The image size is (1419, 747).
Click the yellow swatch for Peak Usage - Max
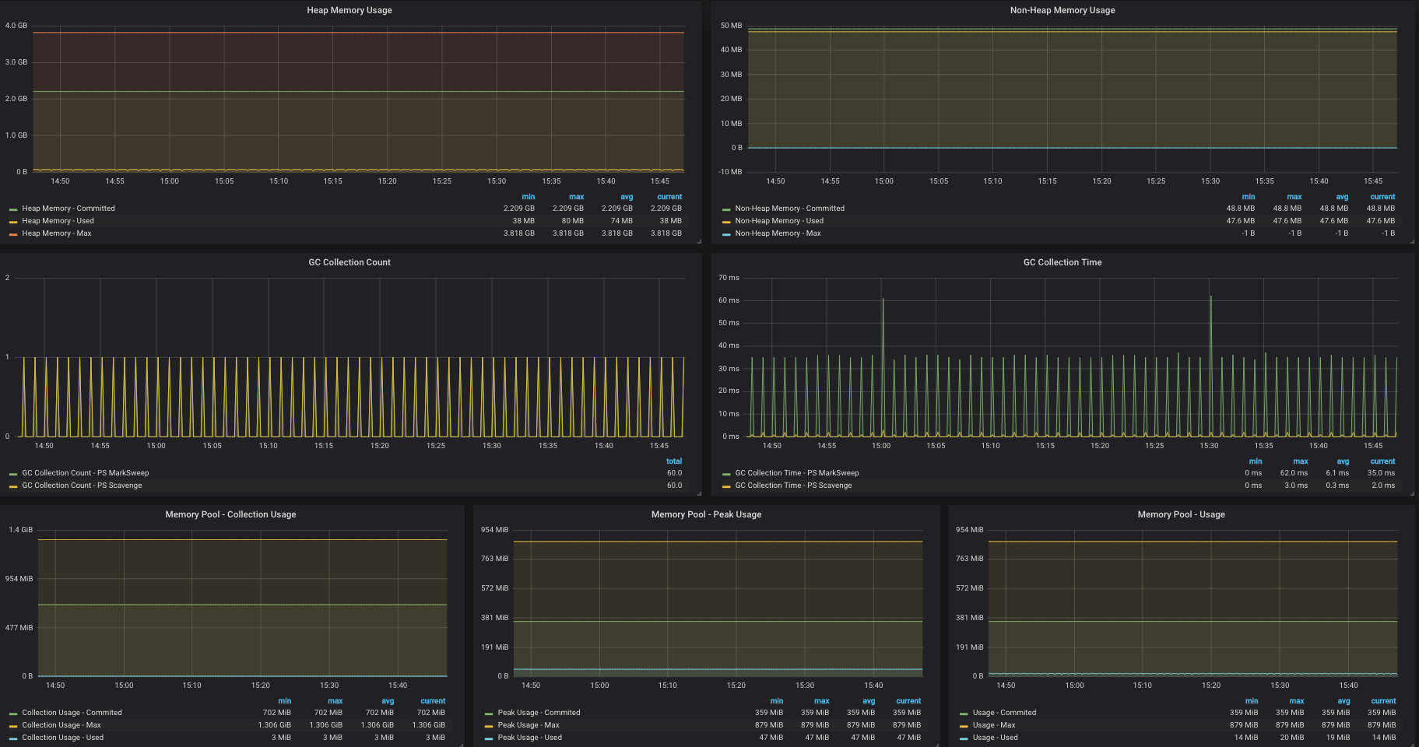coord(489,726)
